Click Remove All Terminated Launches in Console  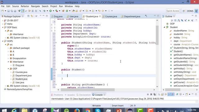[155, 94]
